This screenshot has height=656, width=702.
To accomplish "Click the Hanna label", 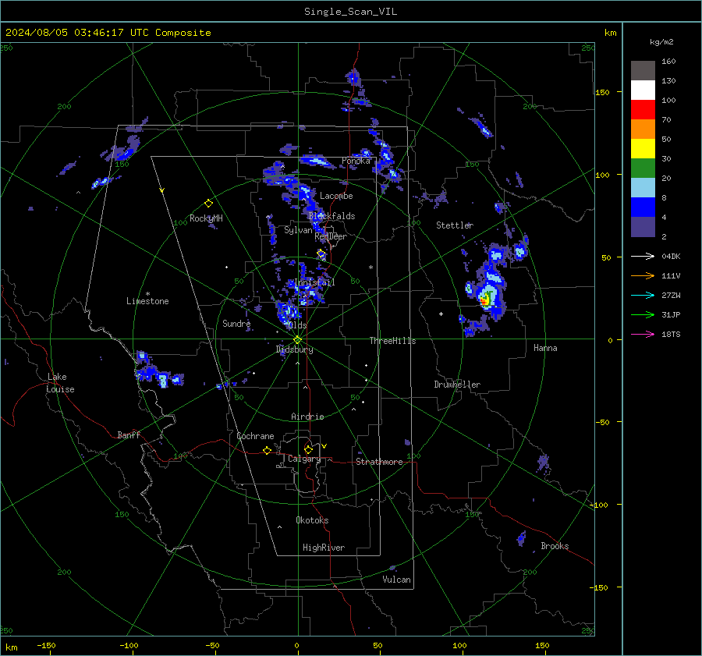I will (x=545, y=348).
